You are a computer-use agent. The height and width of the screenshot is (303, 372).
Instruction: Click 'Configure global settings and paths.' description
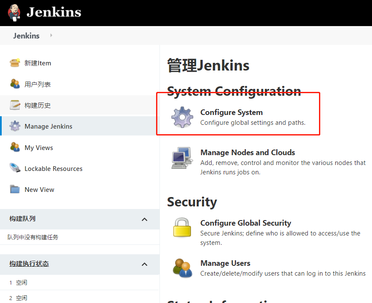253,123
